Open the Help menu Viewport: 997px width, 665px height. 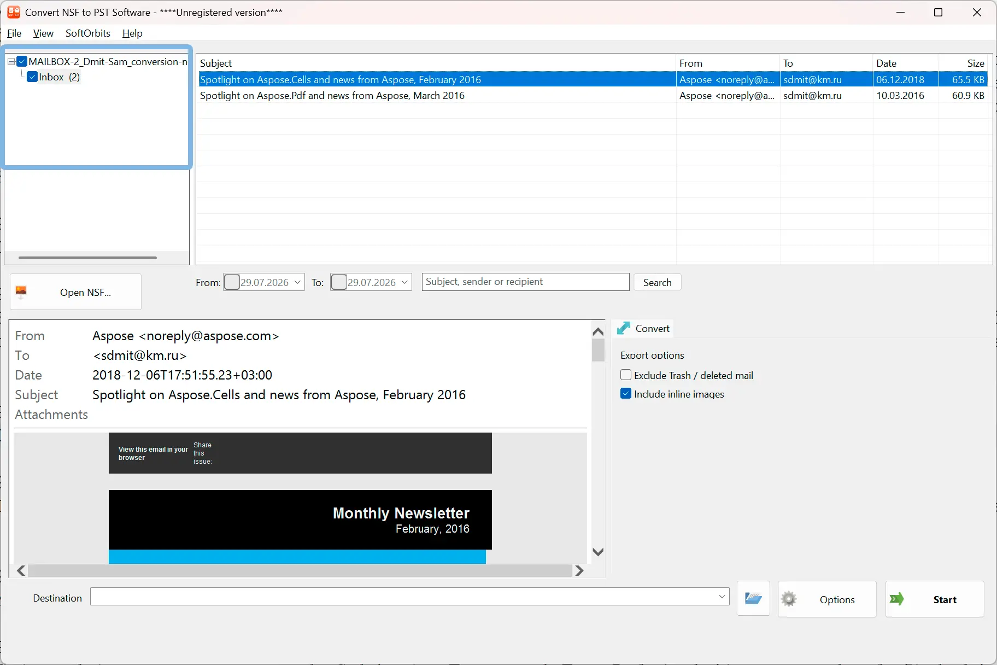point(132,33)
